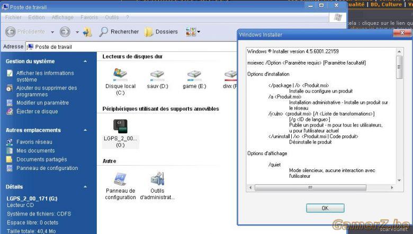Viewport: 413px width, 234px height.
Task: Open the Outils menu
Action: pyautogui.click(x=112, y=17)
